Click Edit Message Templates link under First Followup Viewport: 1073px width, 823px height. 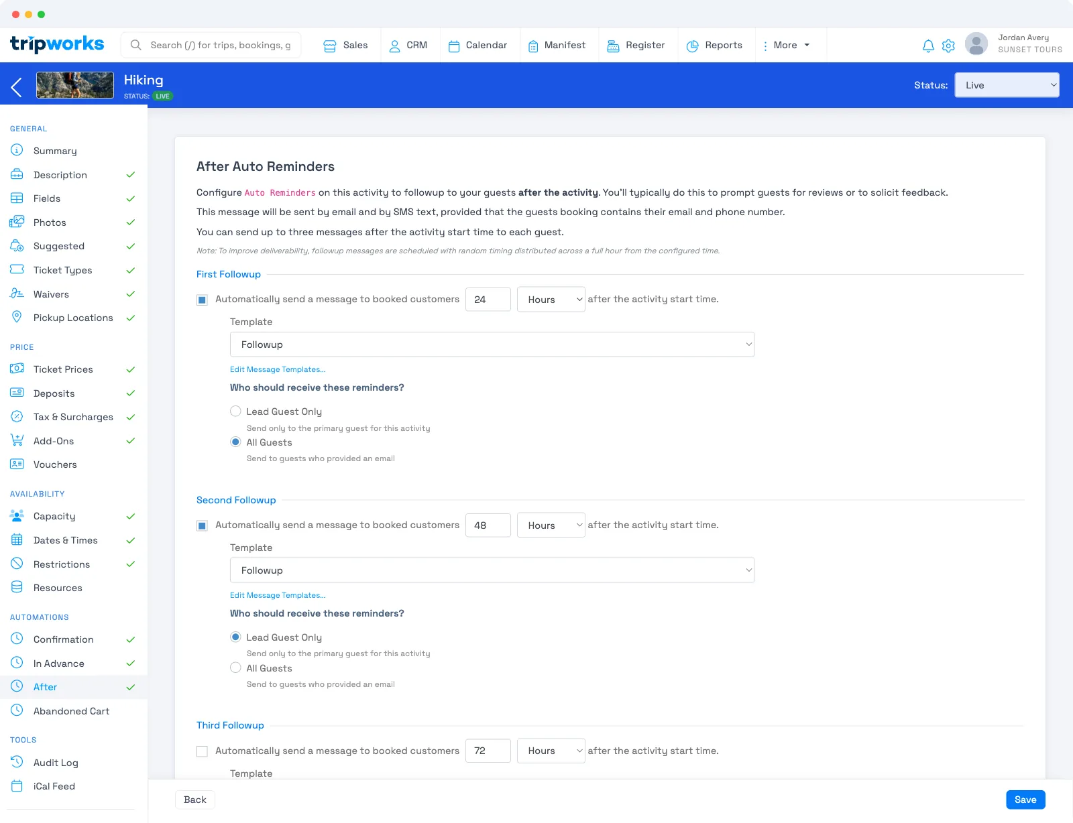(x=278, y=369)
